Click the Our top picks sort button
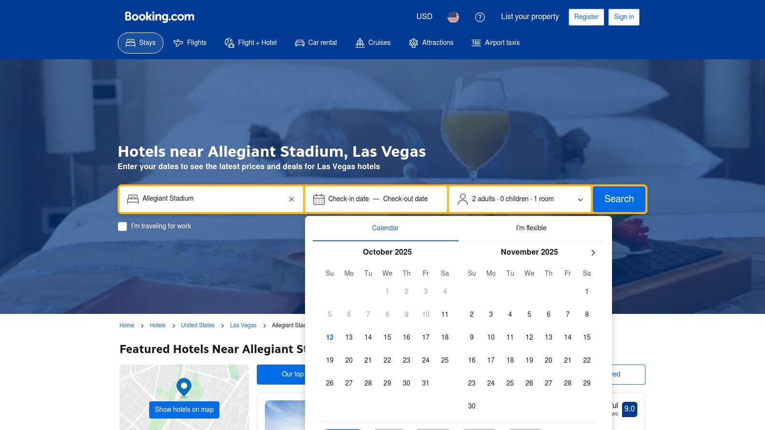This screenshot has width=765, height=430. [281, 375]
